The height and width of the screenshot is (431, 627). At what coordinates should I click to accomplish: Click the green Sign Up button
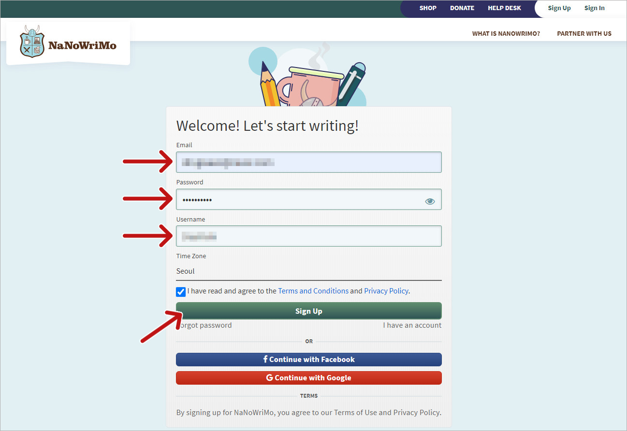coord(308,311)
